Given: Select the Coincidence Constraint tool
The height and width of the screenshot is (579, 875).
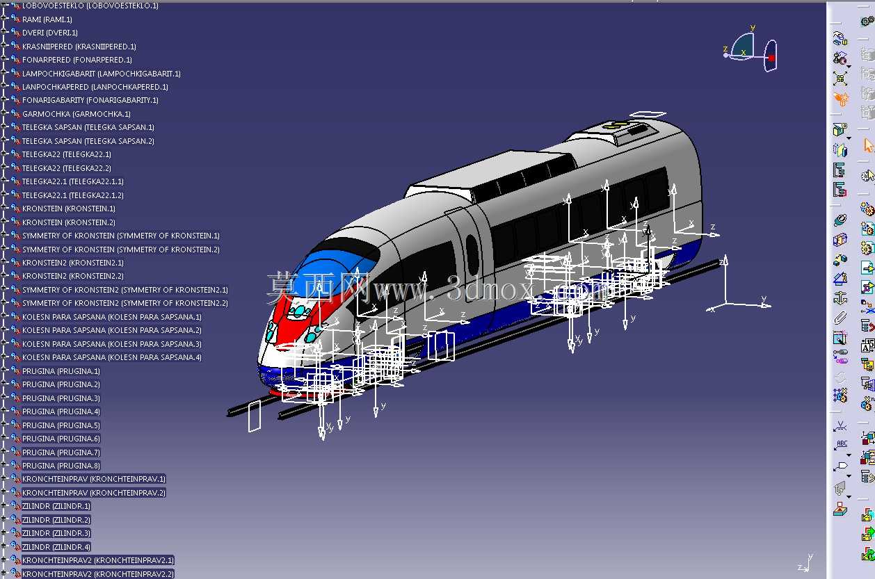Looking at the screenshot, I should pyautogui.click(x=840, y=220).
